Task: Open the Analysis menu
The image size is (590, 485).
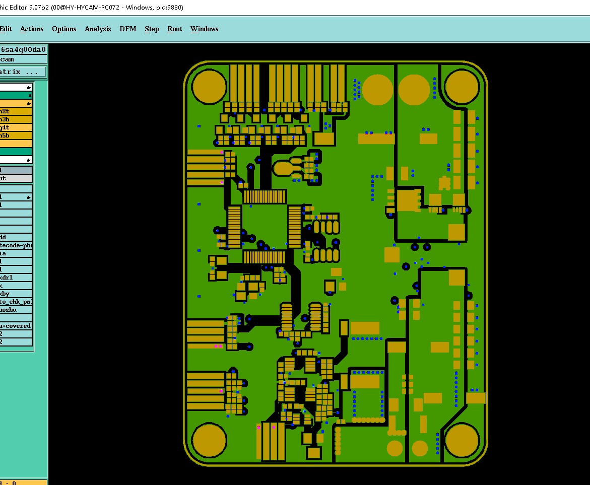Action: 98,29
